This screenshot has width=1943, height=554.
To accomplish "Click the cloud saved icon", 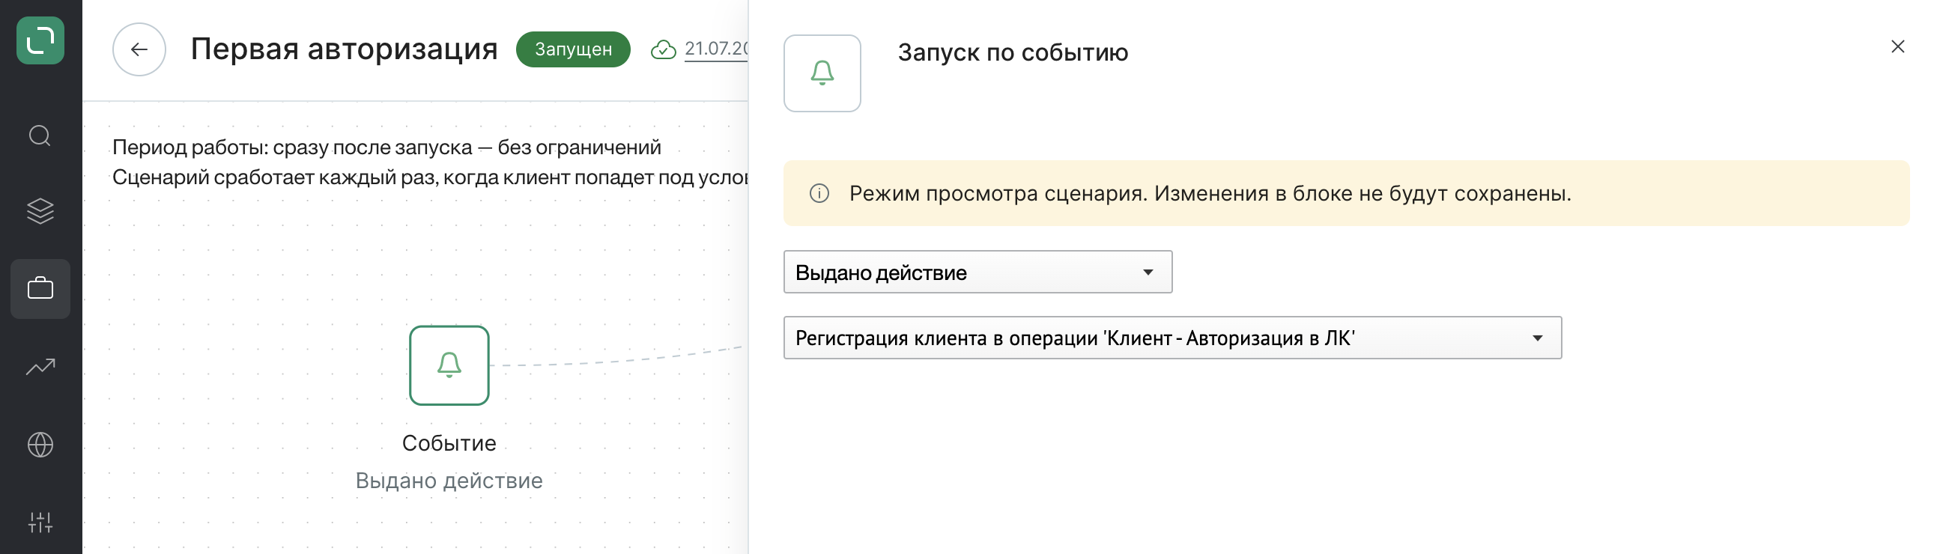I will tap(663, 49).
